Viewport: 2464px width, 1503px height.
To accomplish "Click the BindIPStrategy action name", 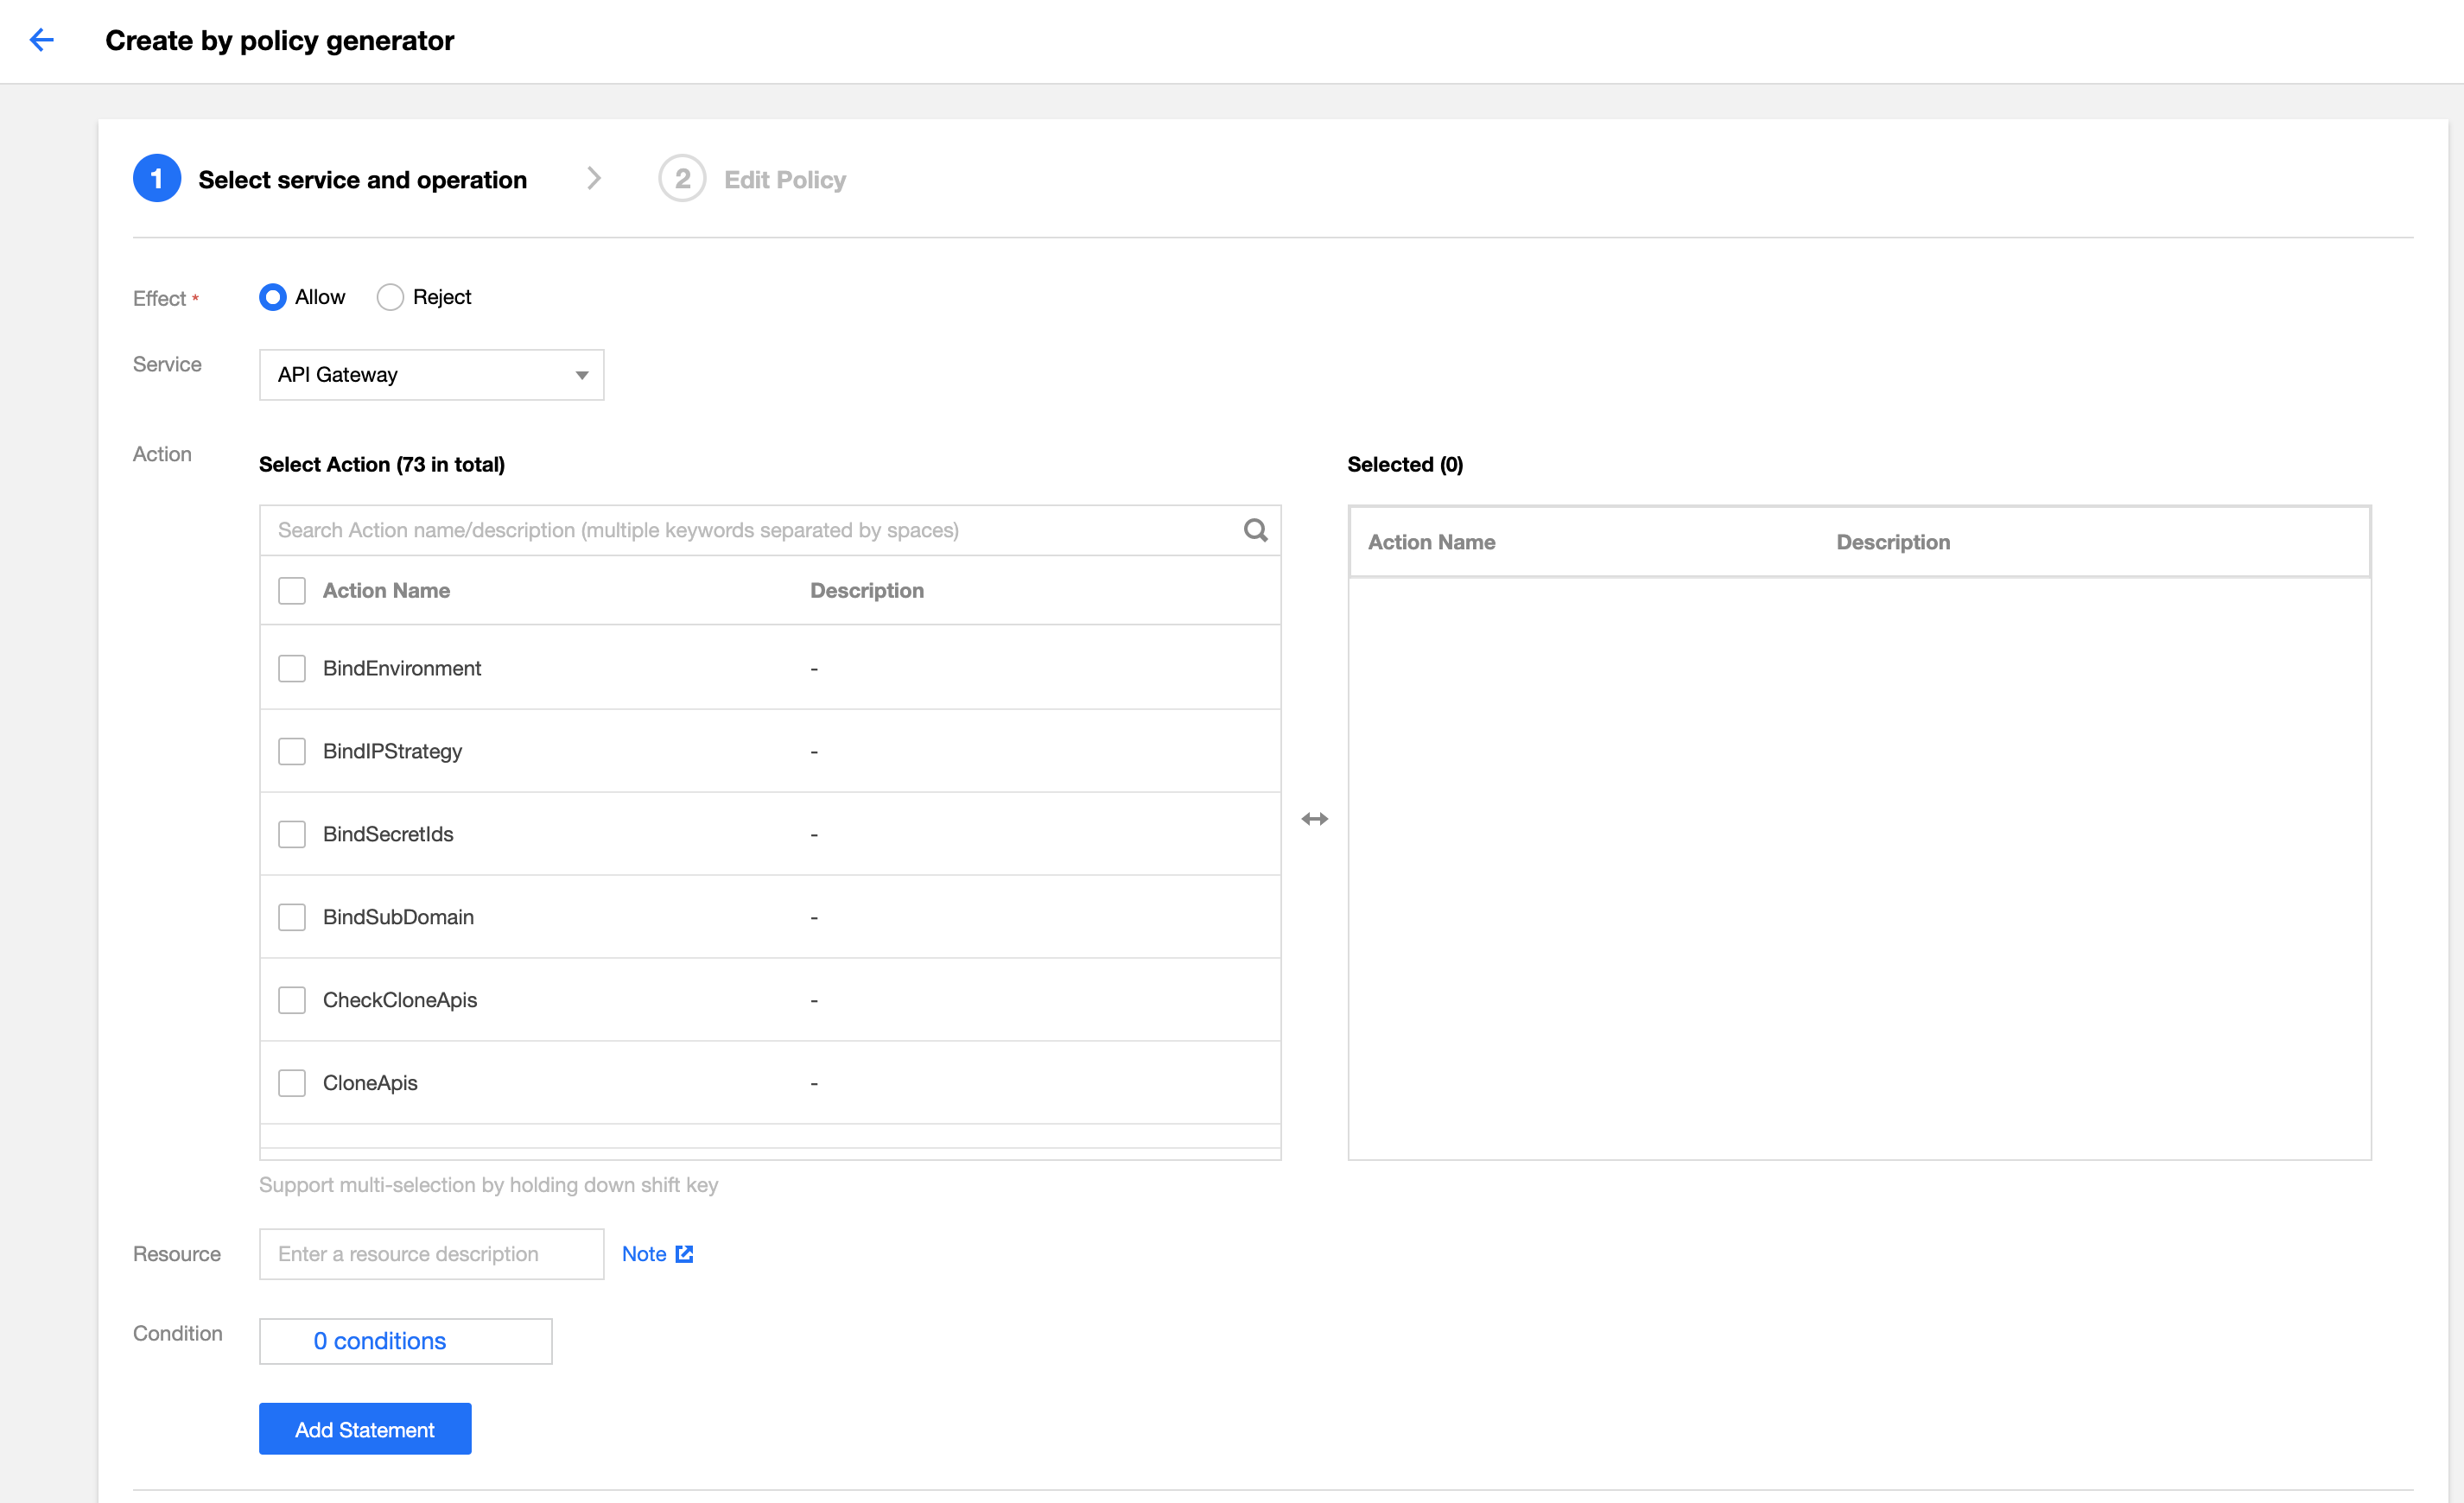I will (392, 751).
